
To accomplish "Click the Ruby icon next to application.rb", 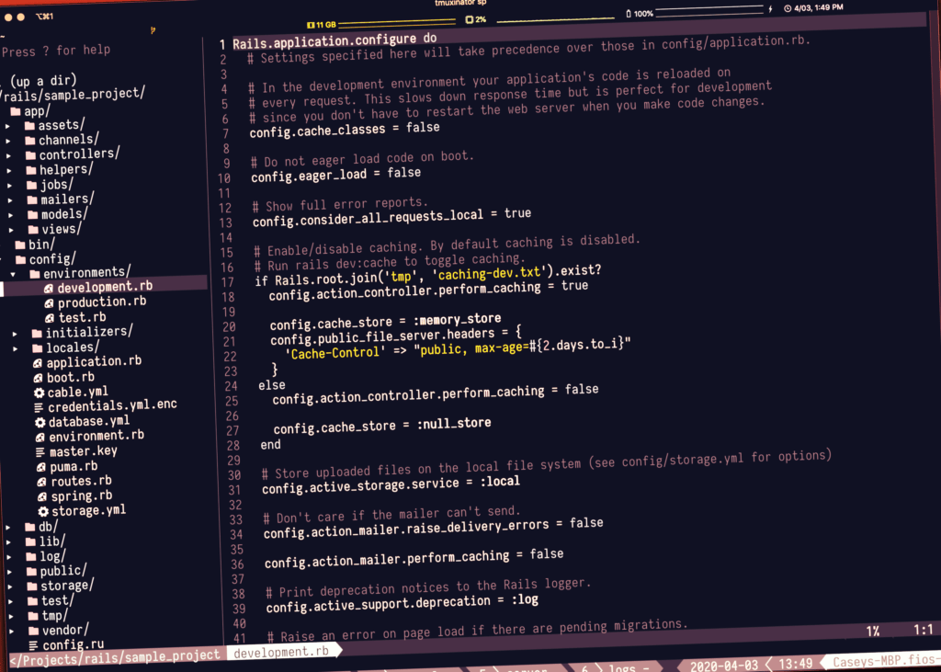I will click(37, 363).
